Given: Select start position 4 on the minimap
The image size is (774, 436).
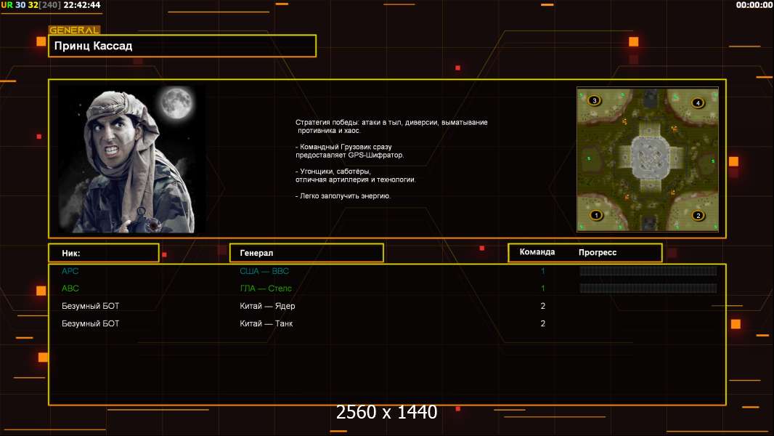Looking at the screenshot, I should coord(698,102).
